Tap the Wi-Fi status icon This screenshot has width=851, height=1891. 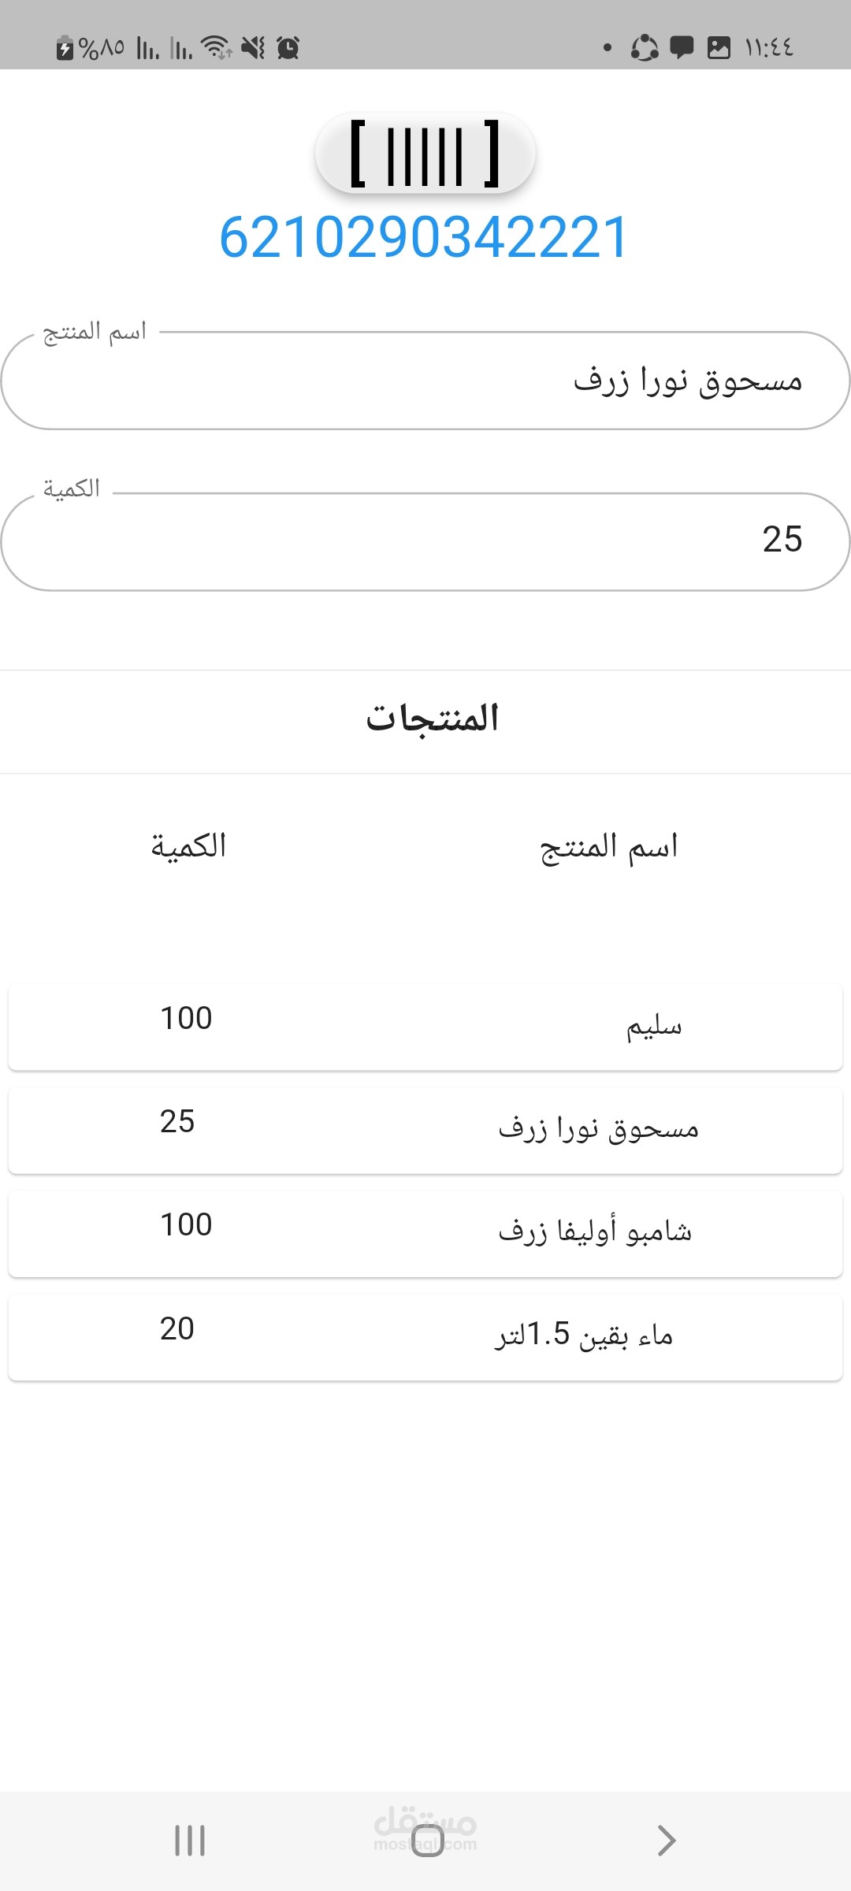pos(216,48)
